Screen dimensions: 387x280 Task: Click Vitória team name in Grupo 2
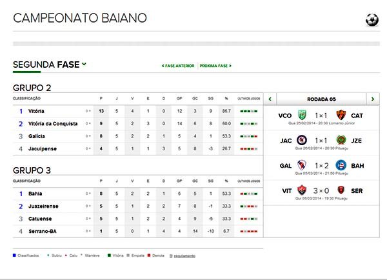pos(36,111)
